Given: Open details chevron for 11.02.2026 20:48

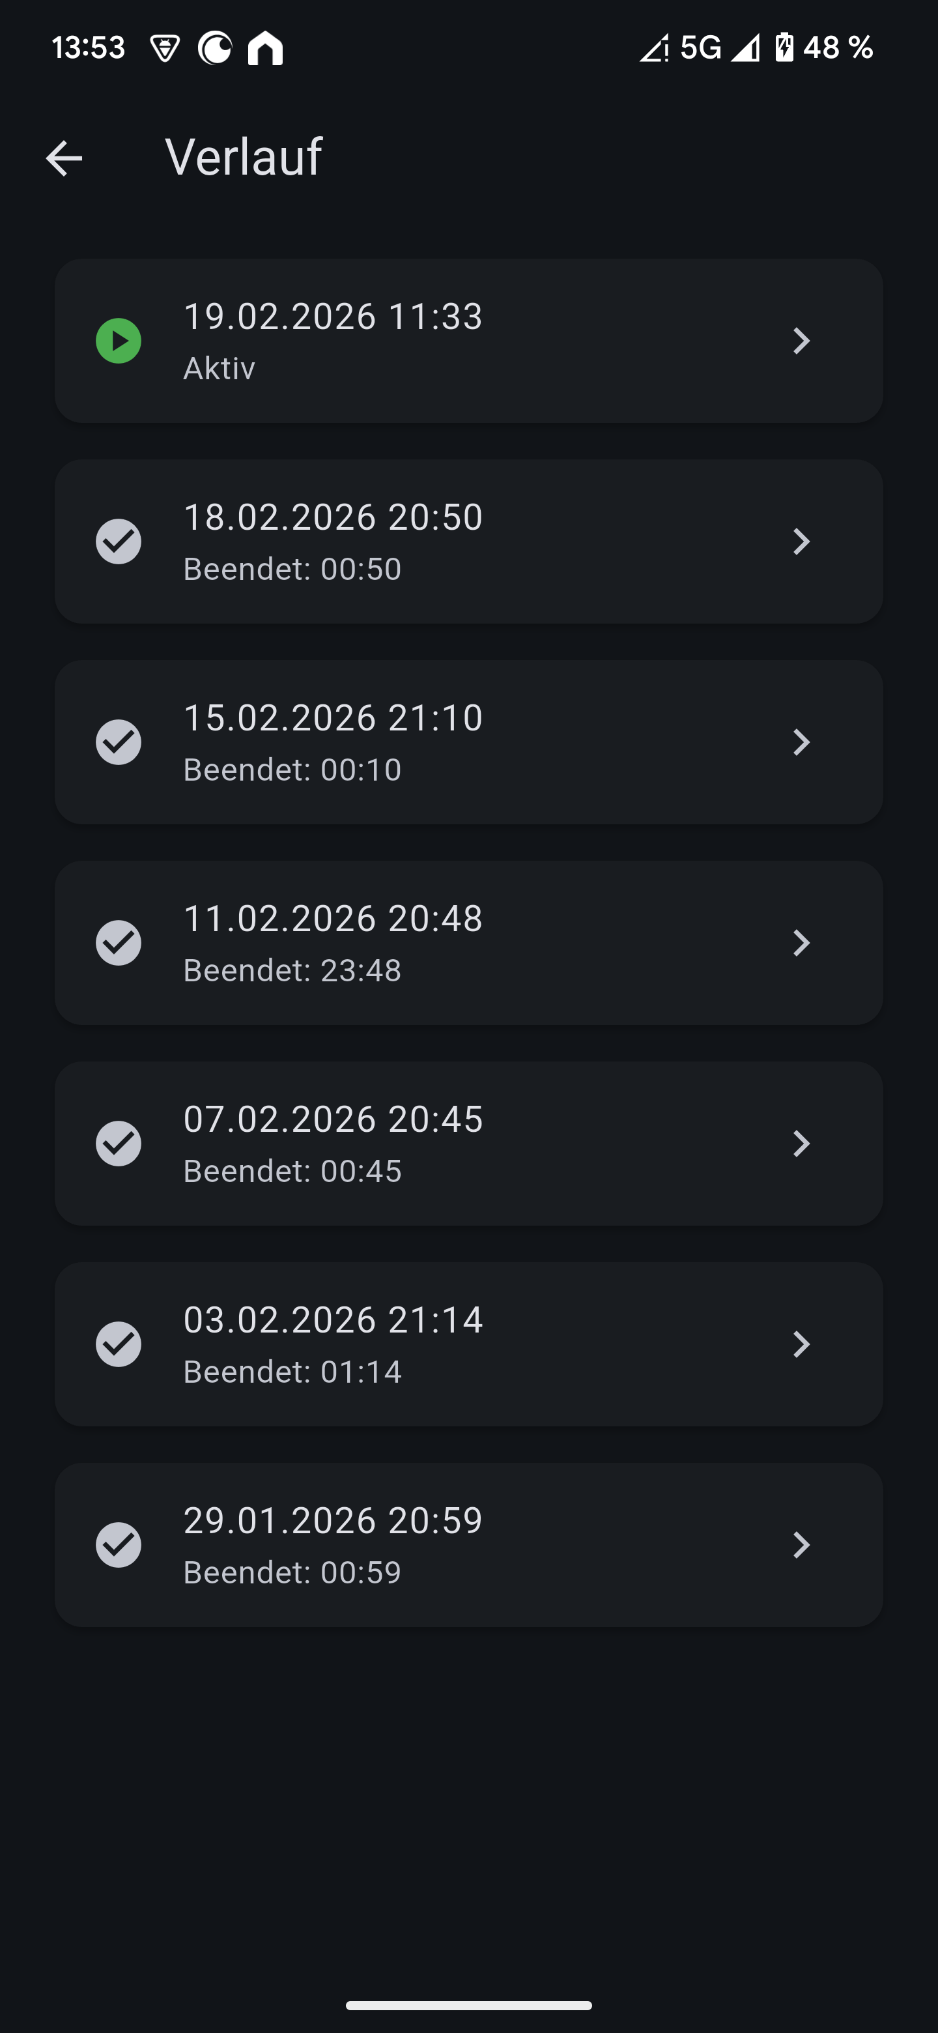Looking at the screenshot, I should coord(801,942).
